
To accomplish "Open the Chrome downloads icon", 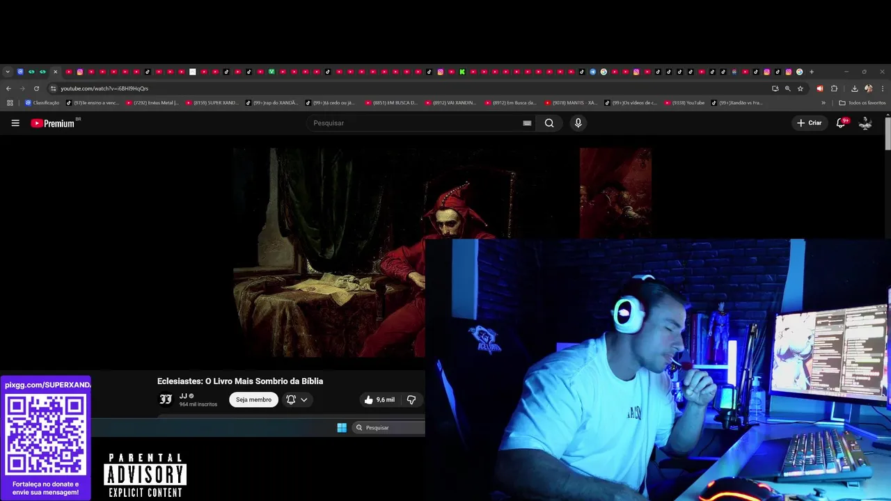I will click(855, 88).
